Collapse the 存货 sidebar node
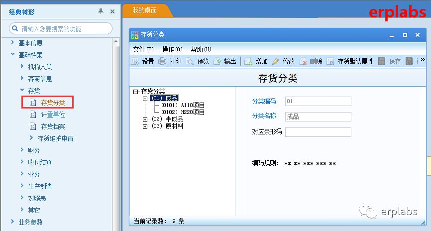 pyautogui.click(x=22, y=90)
